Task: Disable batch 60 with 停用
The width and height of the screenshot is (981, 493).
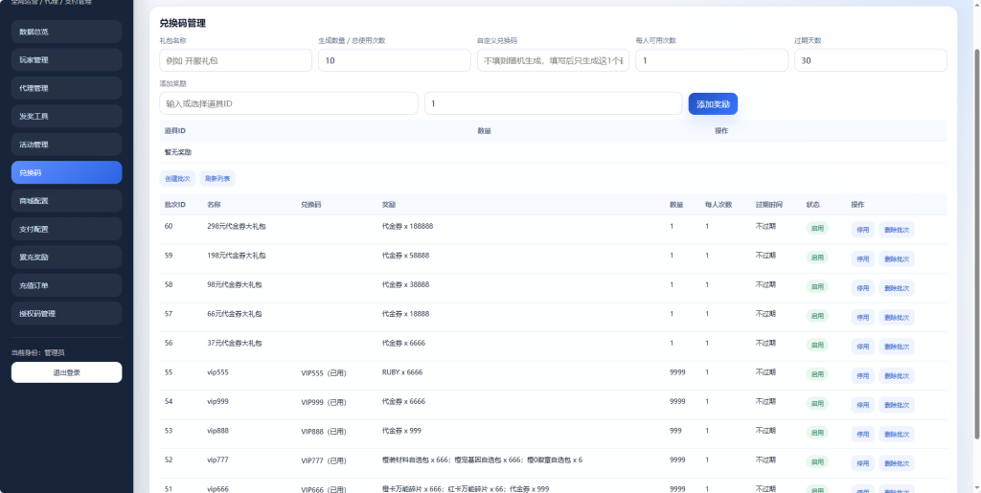Action: click(863, 230)
